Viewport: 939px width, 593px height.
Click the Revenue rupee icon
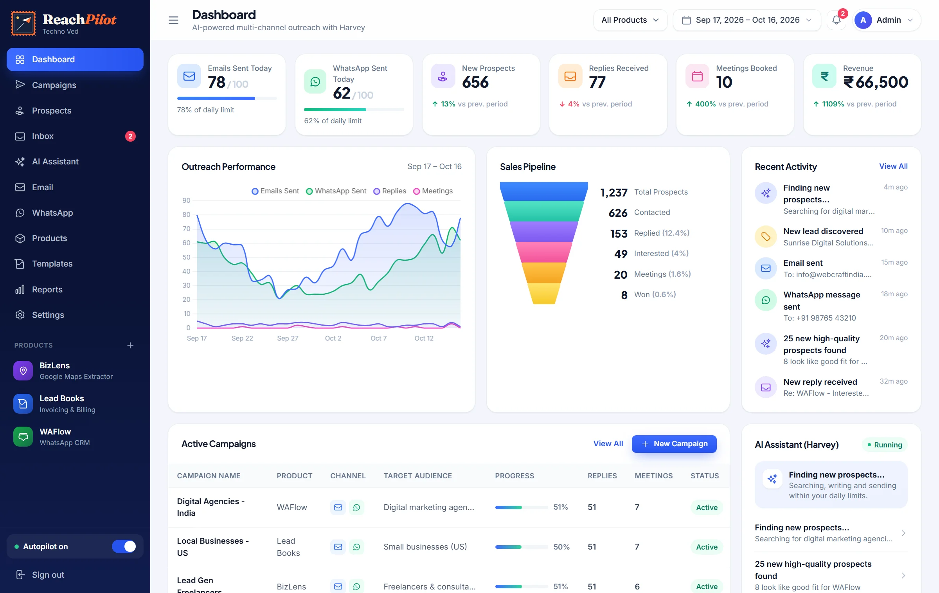(x=824, y=76)
